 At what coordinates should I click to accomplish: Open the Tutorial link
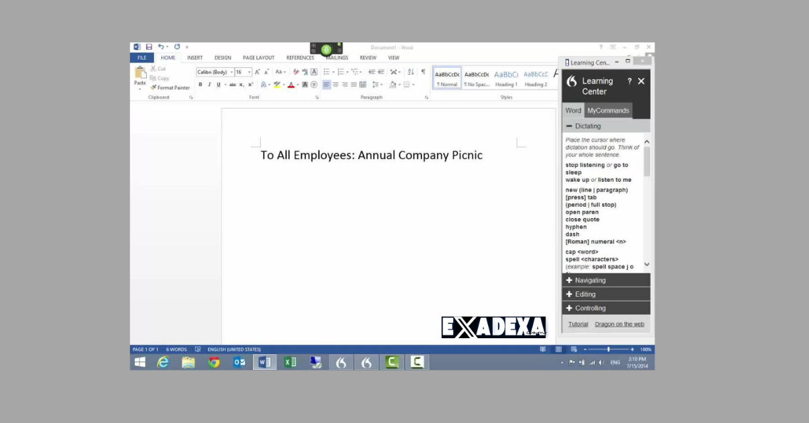coord(578,324)
